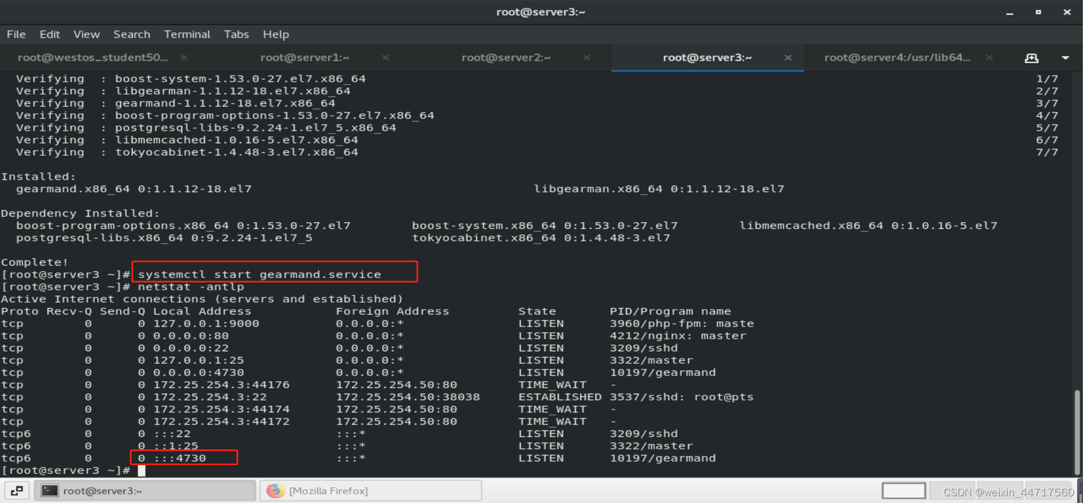Click '0.0.0.0:4730' local address text

tap(199, 373)
